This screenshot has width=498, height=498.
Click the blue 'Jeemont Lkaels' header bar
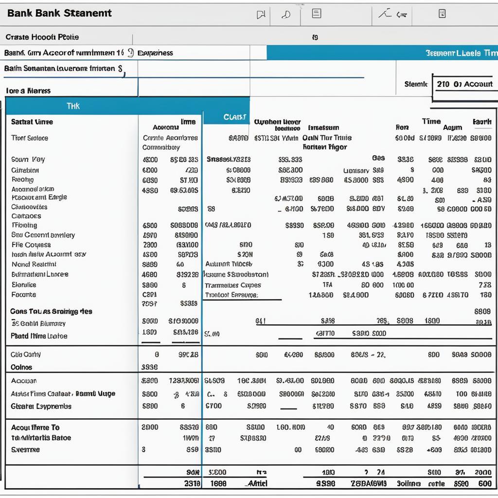pyautogui.click(x=382, y=53)
